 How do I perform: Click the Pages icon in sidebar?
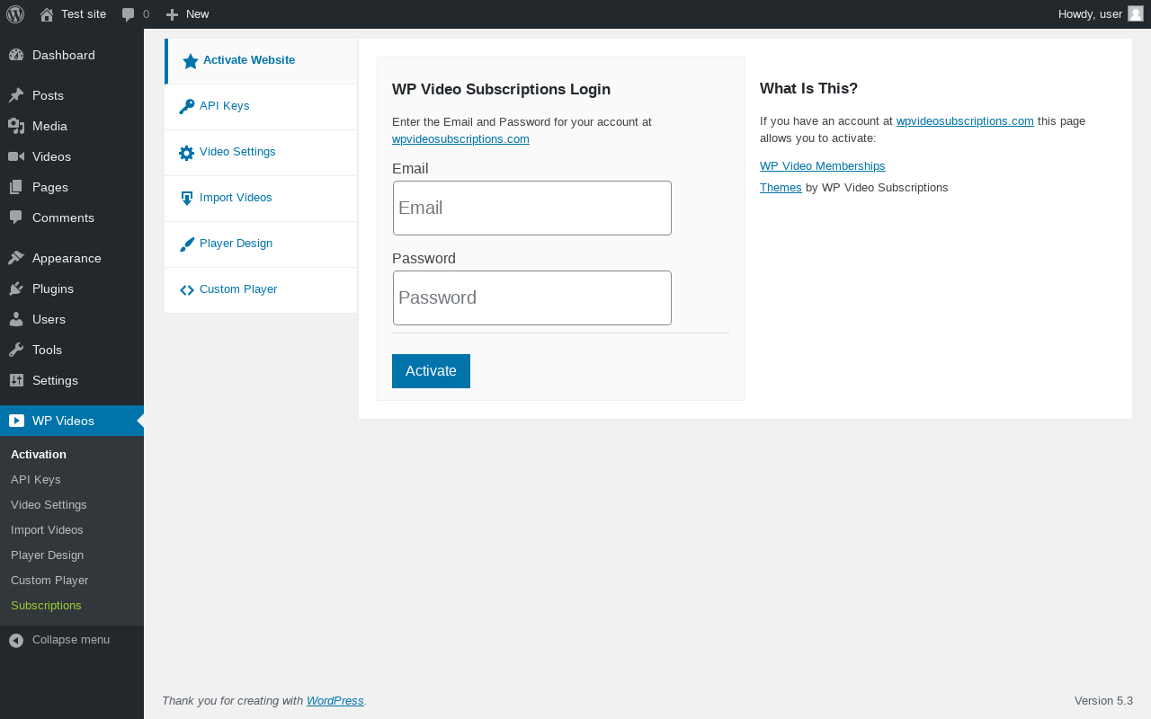tap(16, 187)
